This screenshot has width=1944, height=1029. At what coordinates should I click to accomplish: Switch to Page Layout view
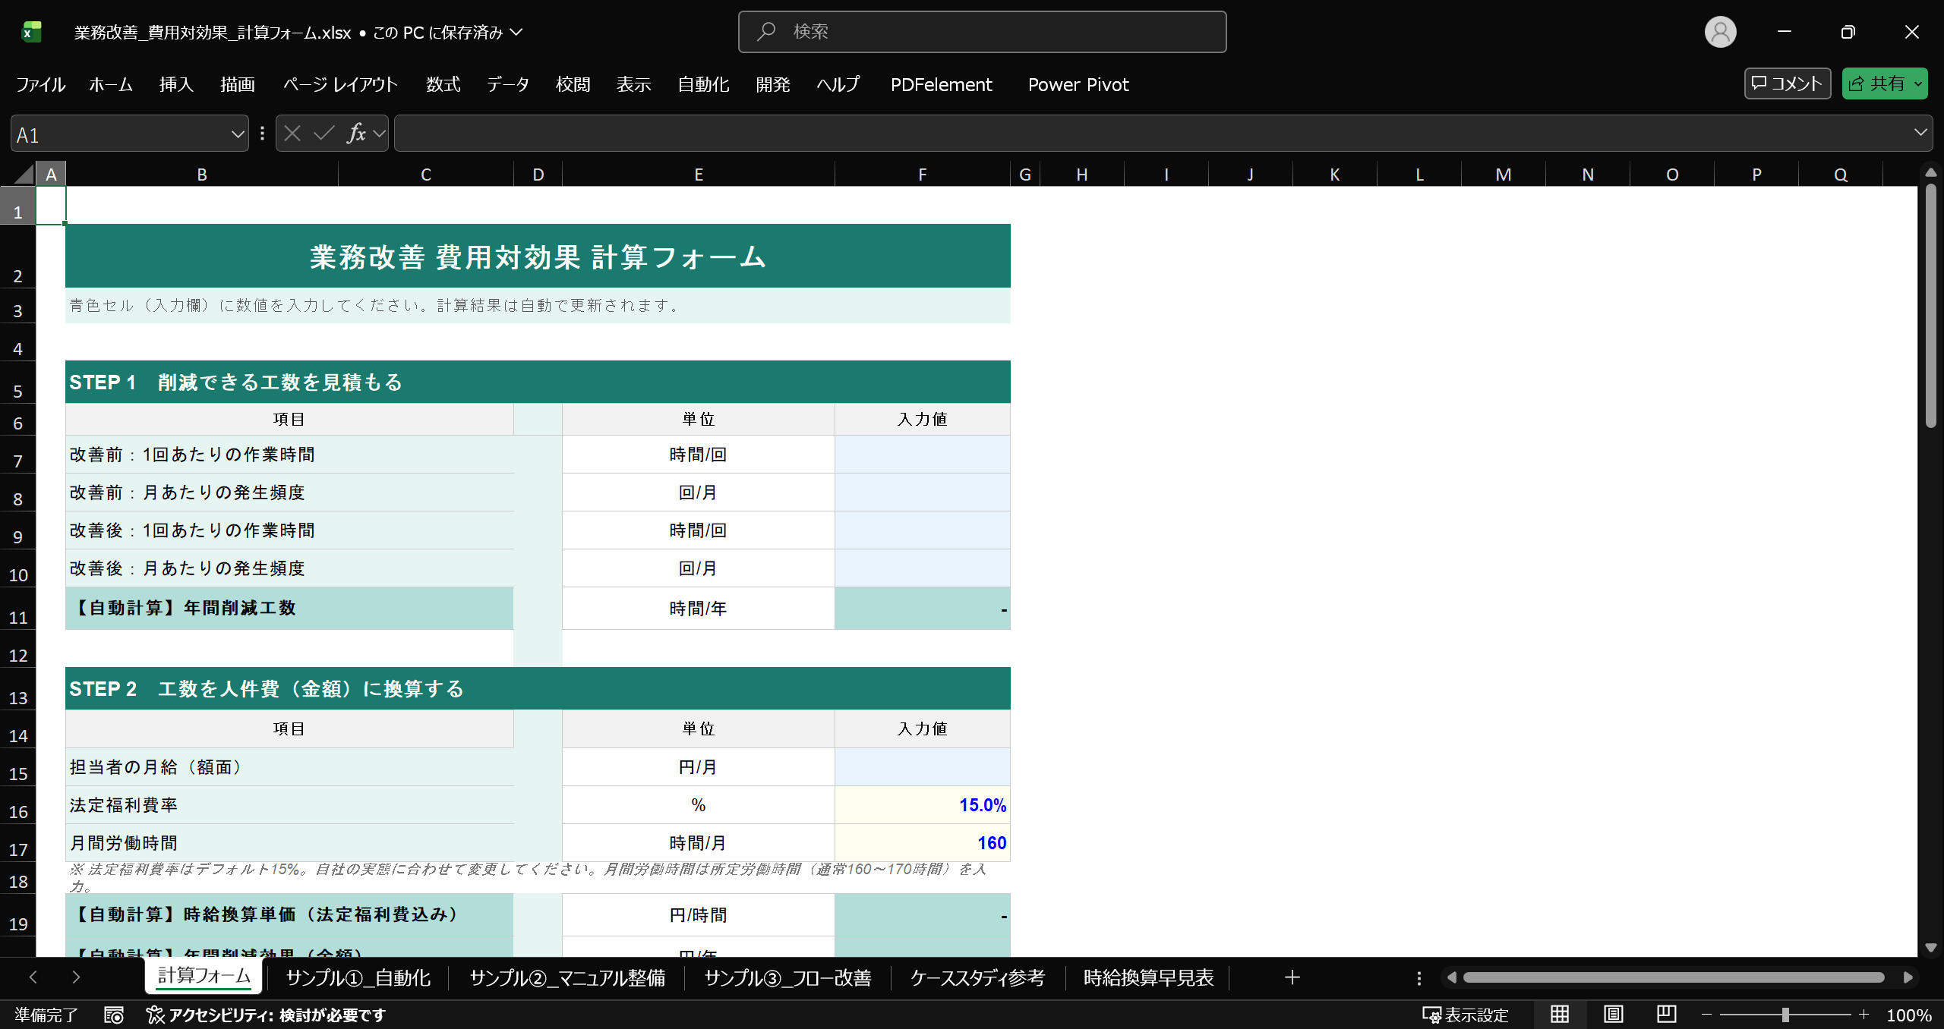pos(1613,1015)
